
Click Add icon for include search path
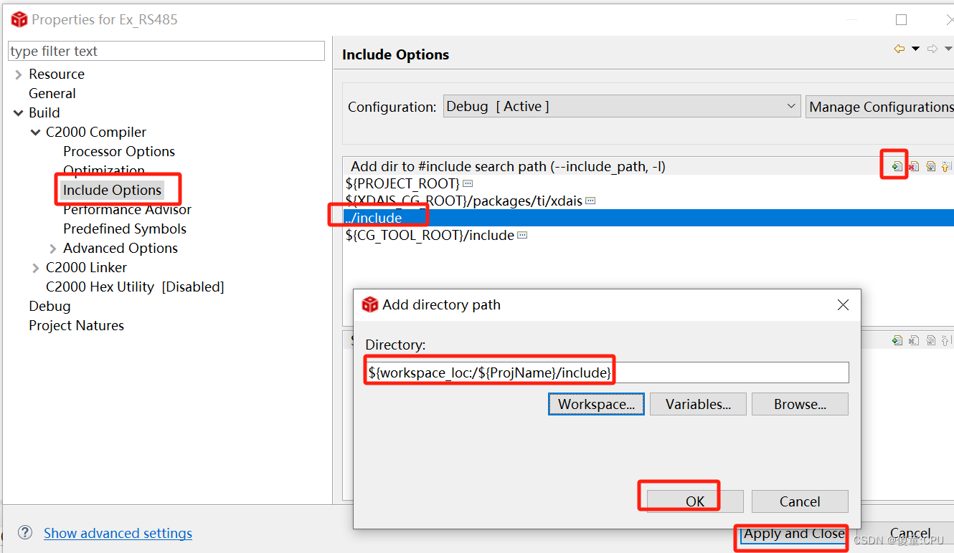[x=897, y=166]
